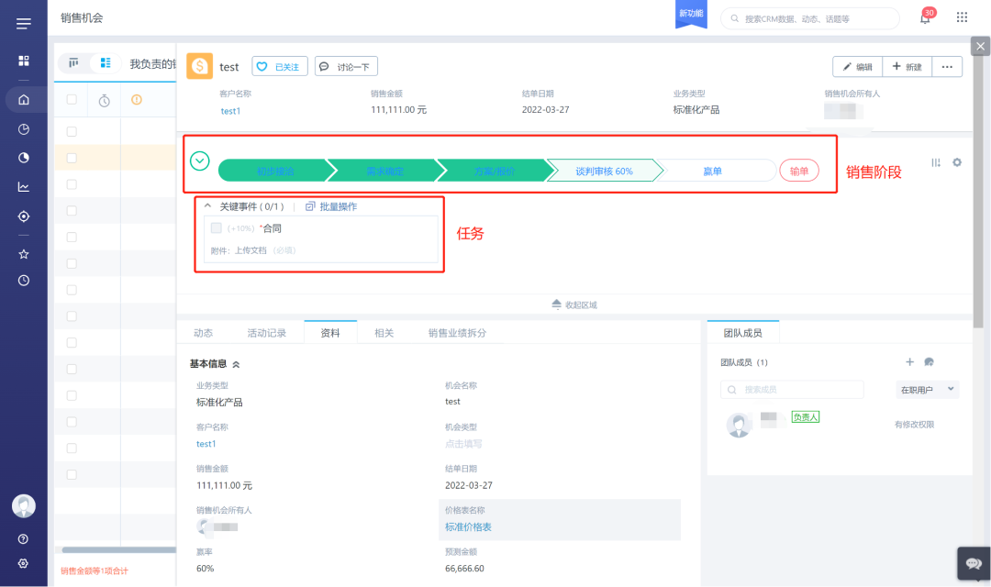Open the notifications bell icon

[925, 18]
